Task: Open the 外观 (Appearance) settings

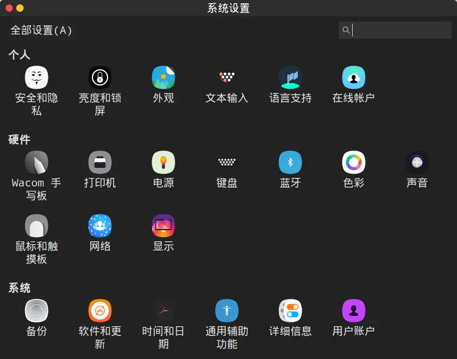Action: click(163, 83)
